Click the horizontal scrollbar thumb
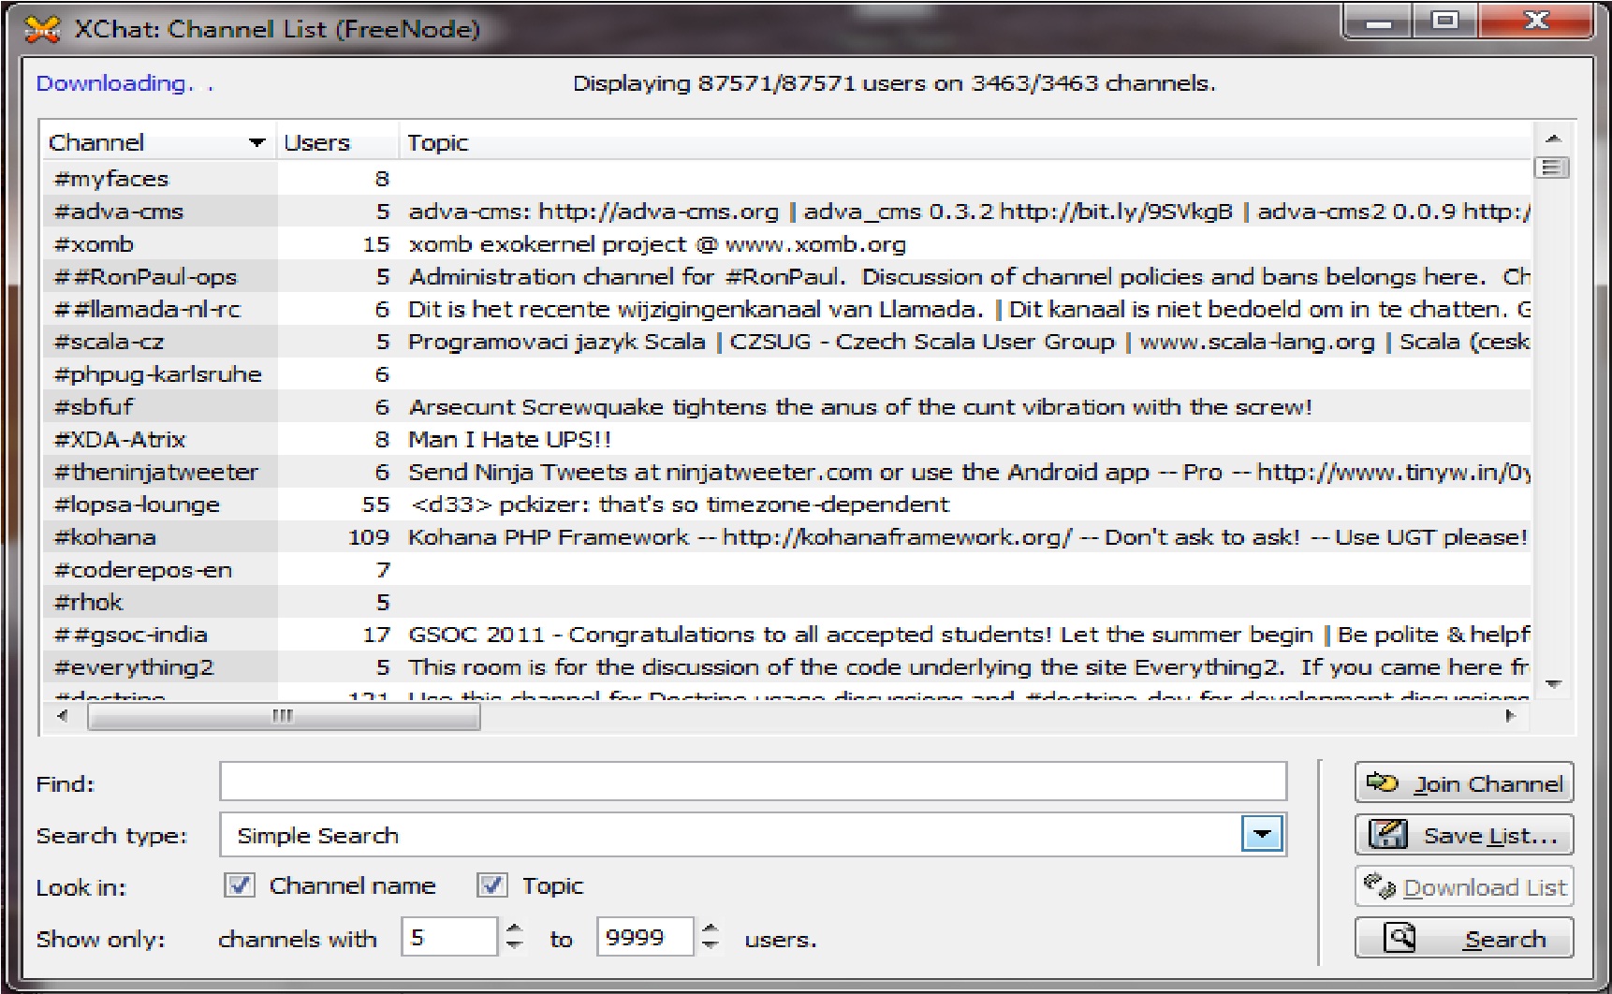1612x994 pixels. [x=284, y=716]
